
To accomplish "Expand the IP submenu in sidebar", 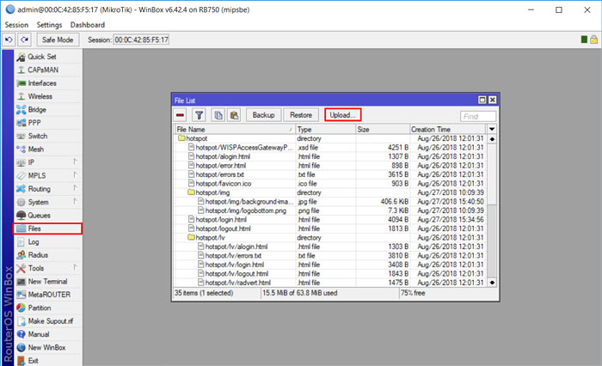I will [x=33, y=162].
